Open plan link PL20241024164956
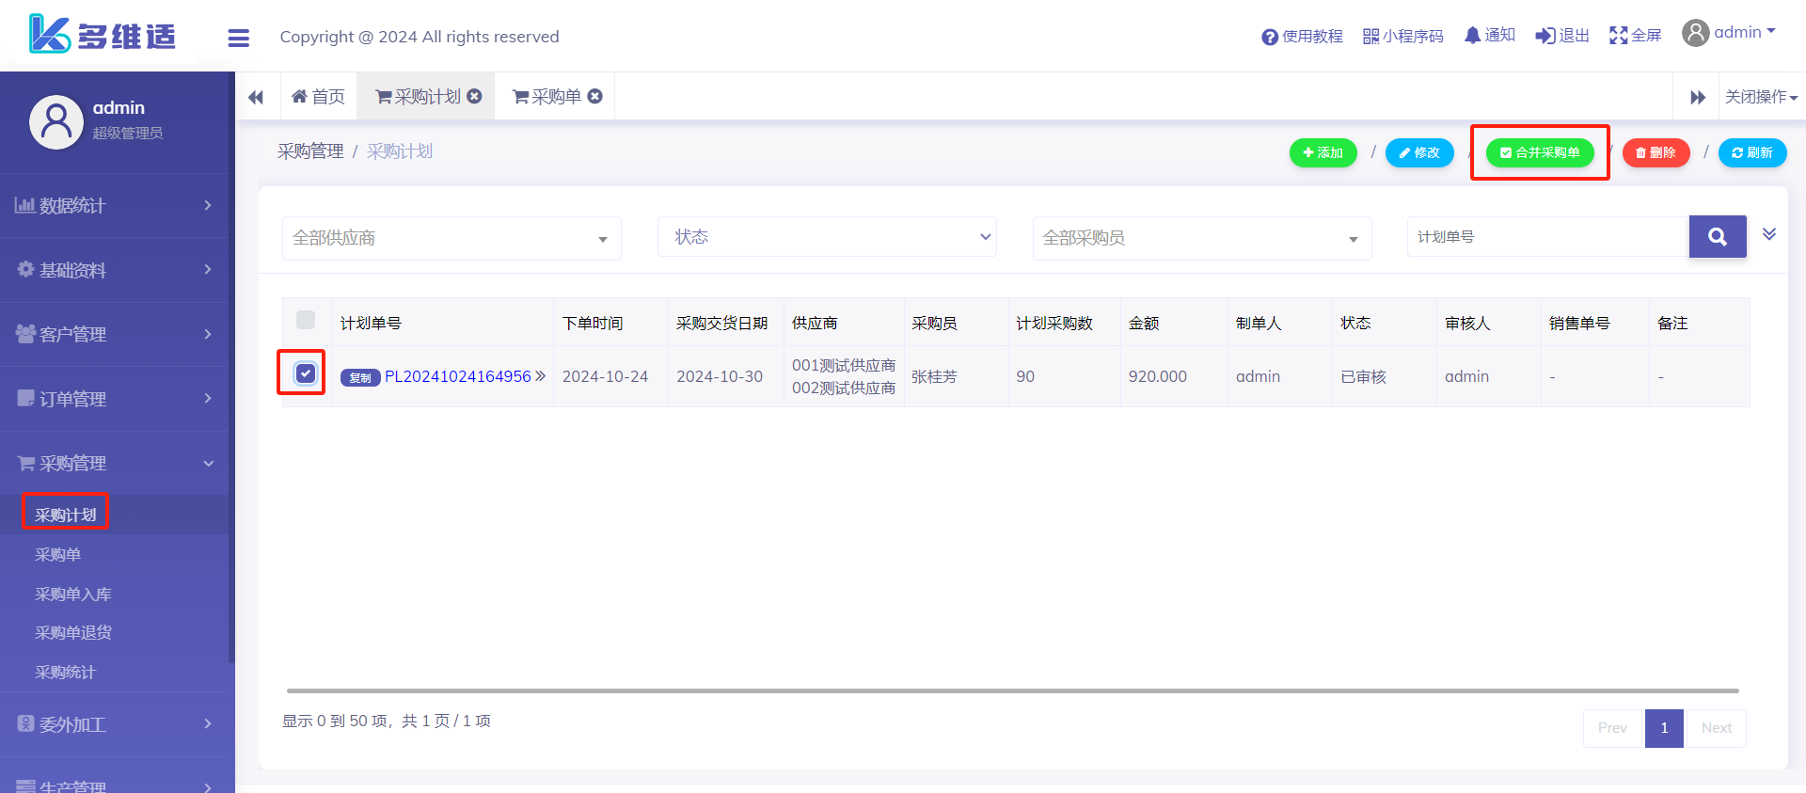 click(458, 376)
